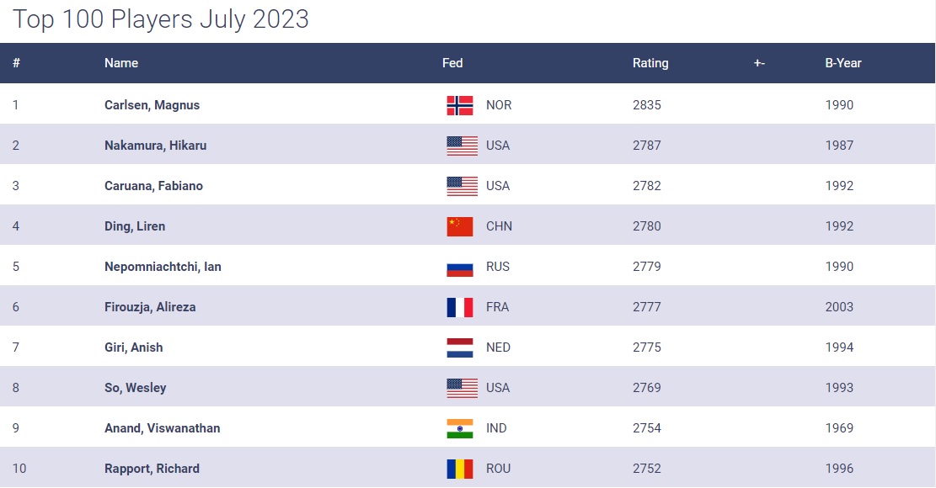Click Rapport, Richard name link
936x488 pixels.
click(152, 469)
